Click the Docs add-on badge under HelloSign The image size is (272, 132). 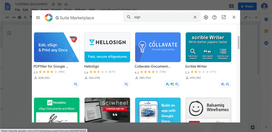(126, 84)
